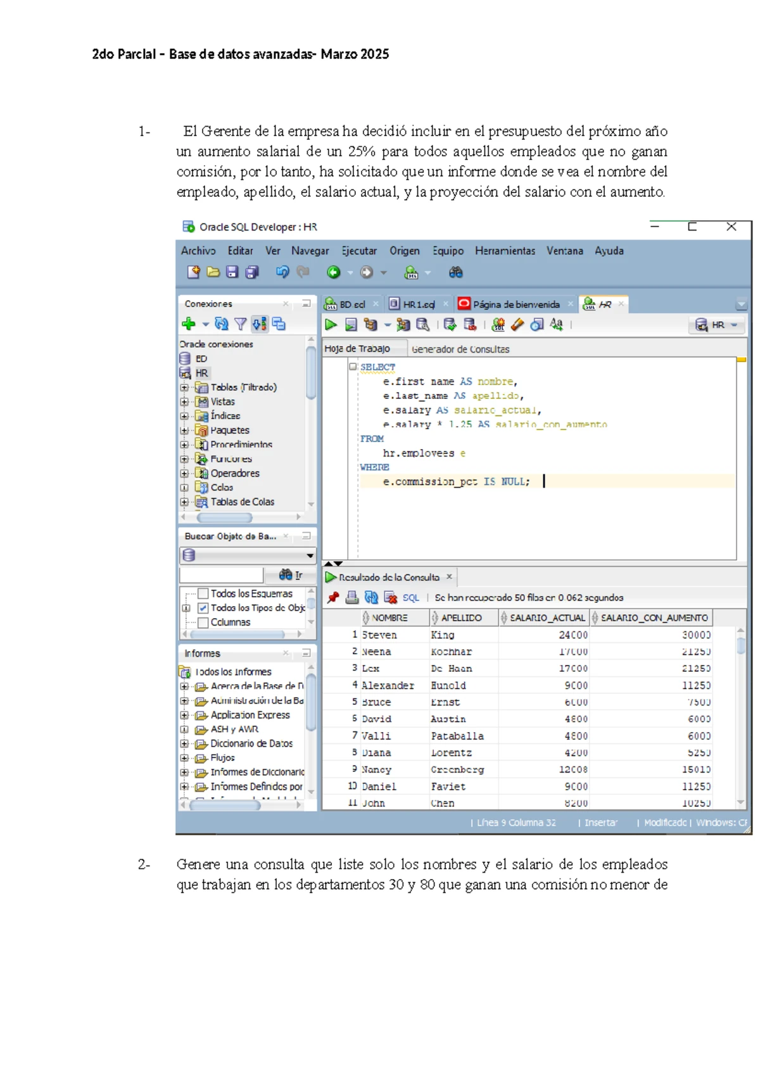Viewport: 760px width, 1074px height.
Task: Open the HR connection dropdown at top right
Action: coord(716,325)
